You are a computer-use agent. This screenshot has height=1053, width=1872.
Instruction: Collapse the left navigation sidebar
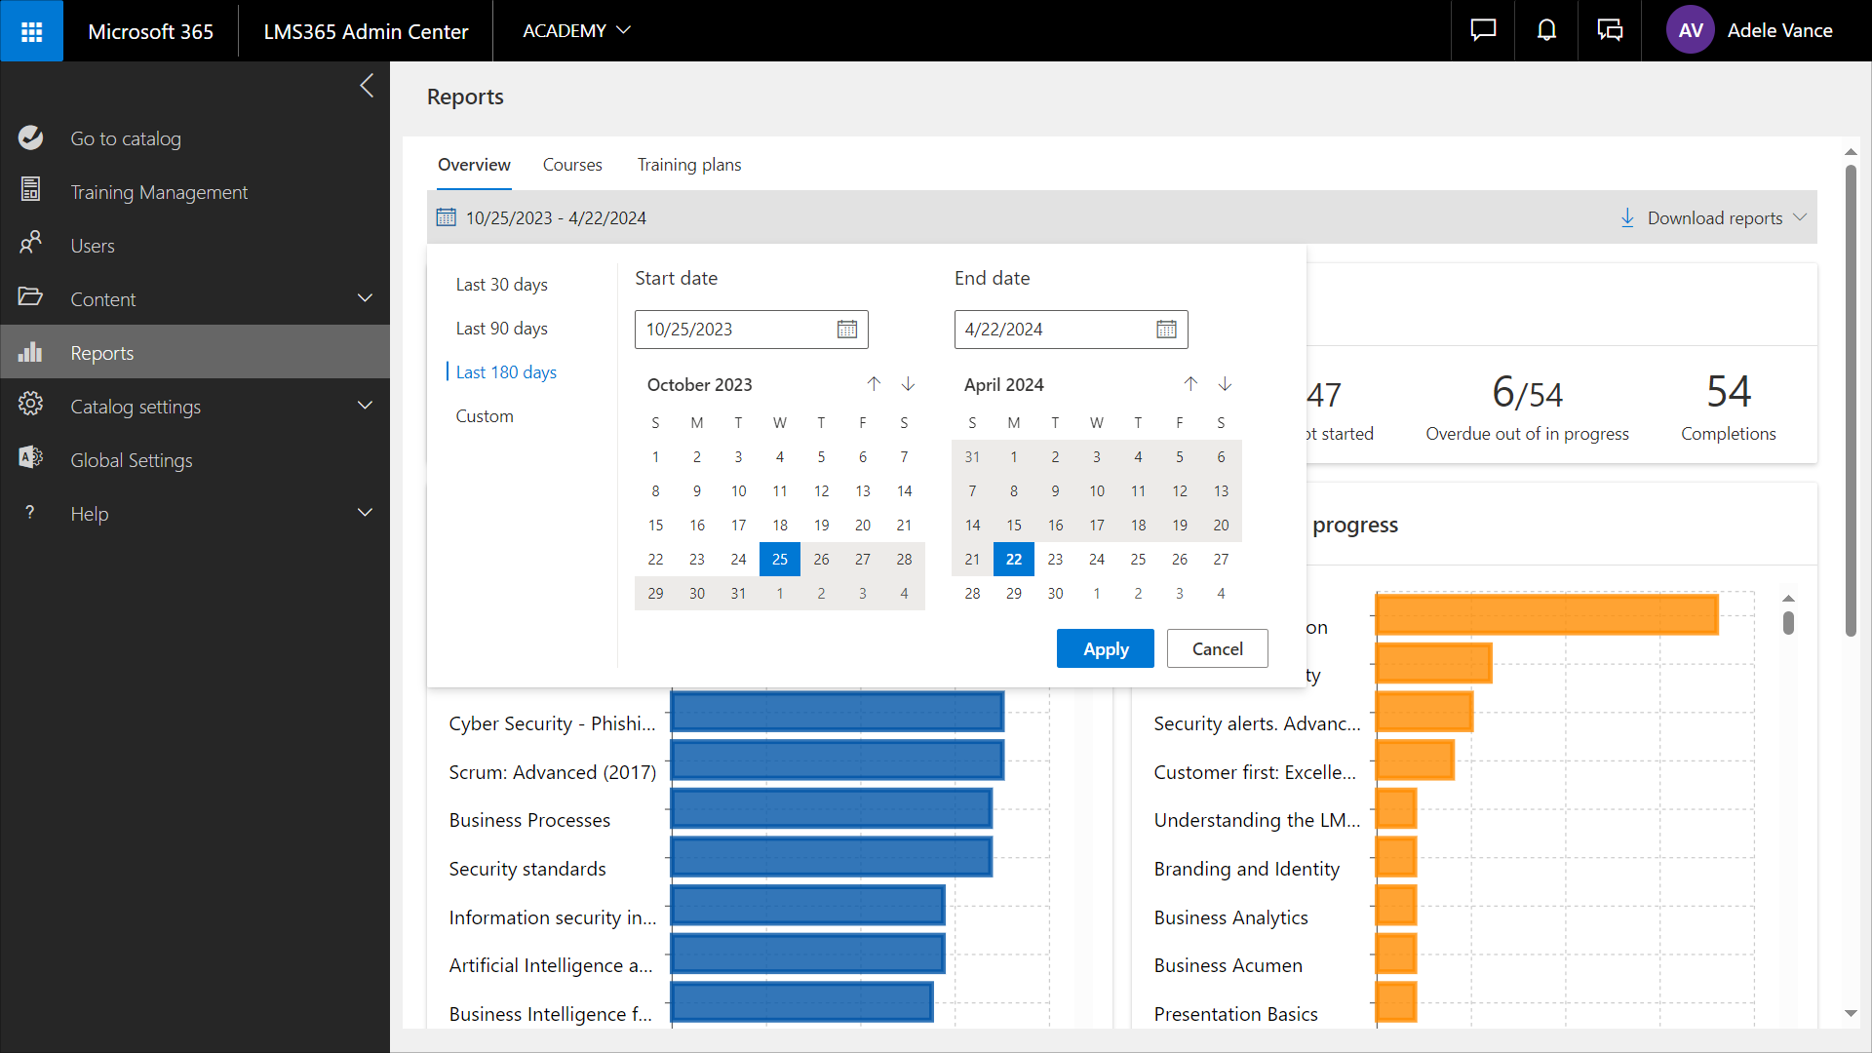point(367,86)
